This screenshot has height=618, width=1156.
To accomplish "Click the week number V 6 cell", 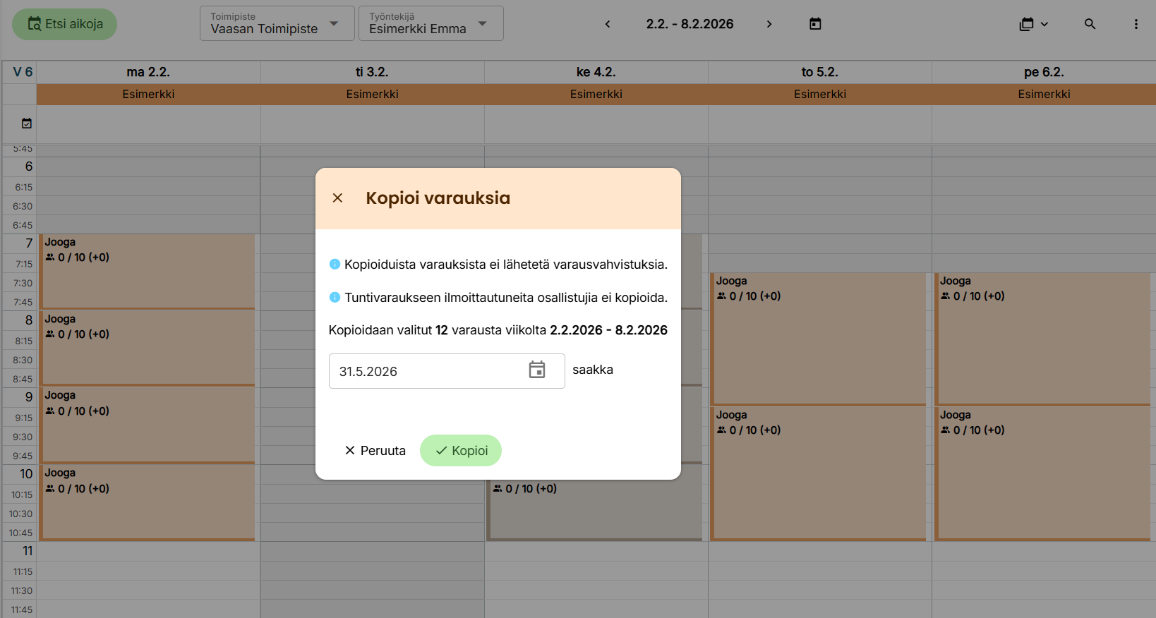I will pos(23,72).
